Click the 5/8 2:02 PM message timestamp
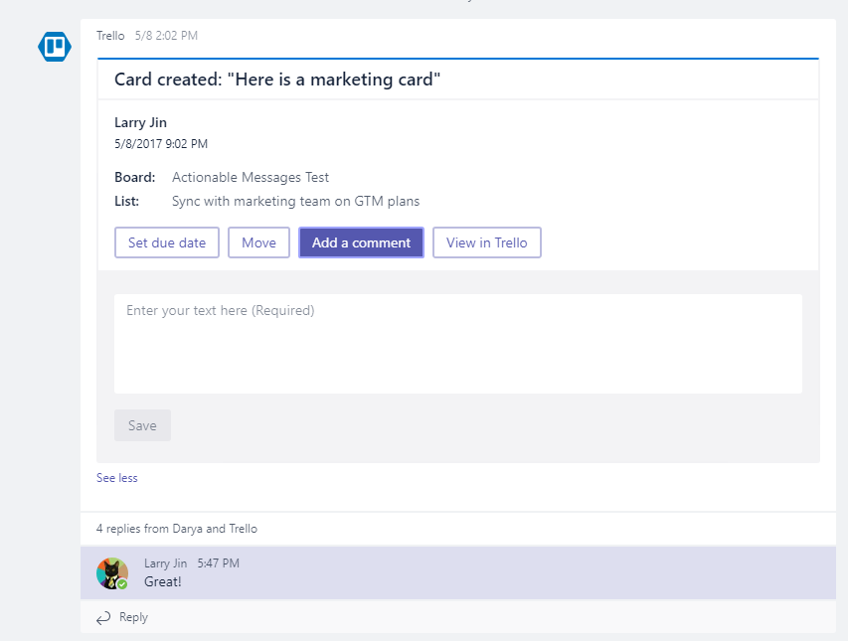Image resolution: width=848 pixels, height=641 pixels. point(166,36)
